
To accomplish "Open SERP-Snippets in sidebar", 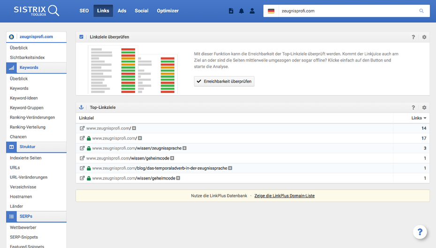I will pyautogui.click(x=23, y=237).
